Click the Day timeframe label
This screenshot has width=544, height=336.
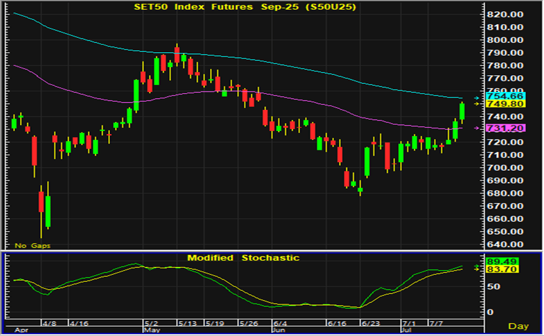pos(519,326)
